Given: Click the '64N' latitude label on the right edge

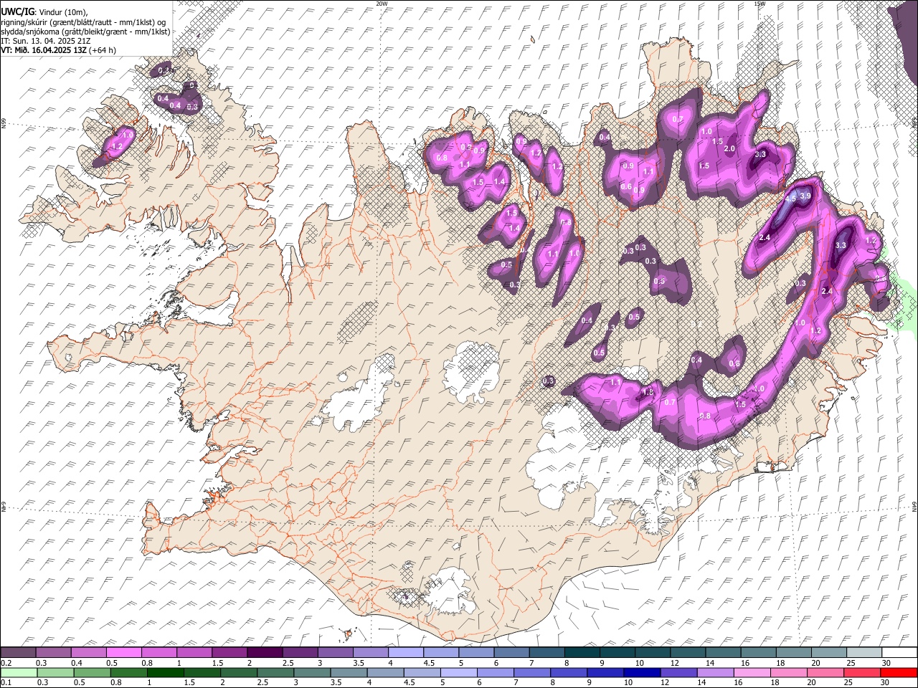Looking at the screenshot, I should point(914,505).
